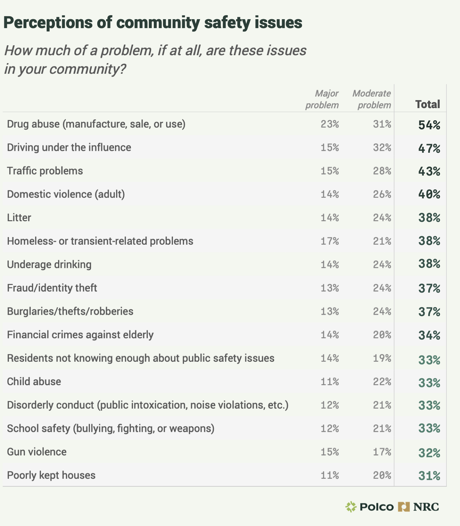The height and width of the screenshot is (526, 460).
Task: Click the Fraud/identity theft label
Action: (x=52, y=288)
